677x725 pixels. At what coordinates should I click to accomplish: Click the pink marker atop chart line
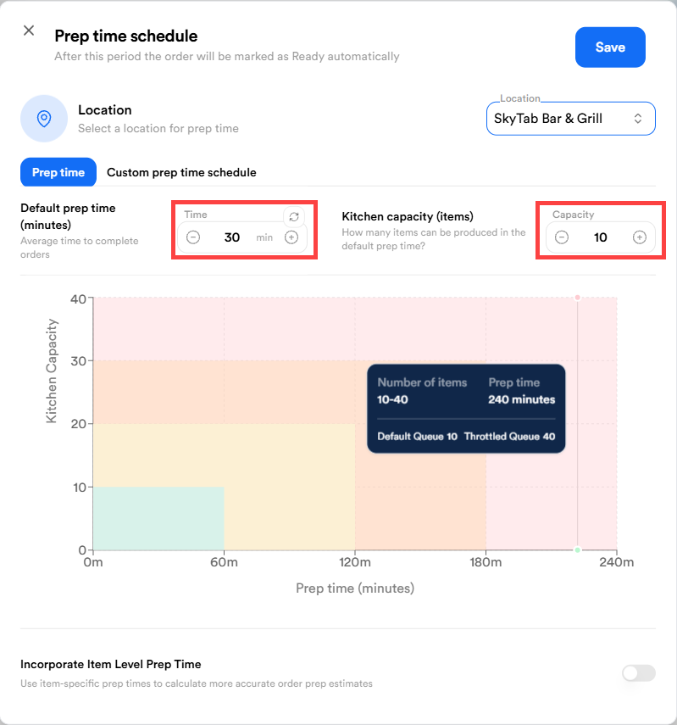click(578, 298)
